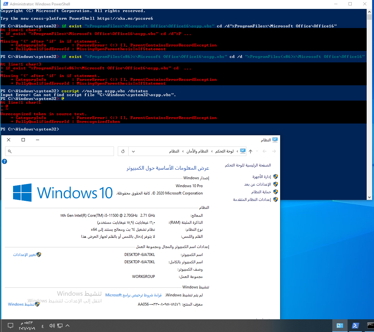Show hidden system tray icons
Image resolution: width=374 pixels, height=332 pixels.
67,326
